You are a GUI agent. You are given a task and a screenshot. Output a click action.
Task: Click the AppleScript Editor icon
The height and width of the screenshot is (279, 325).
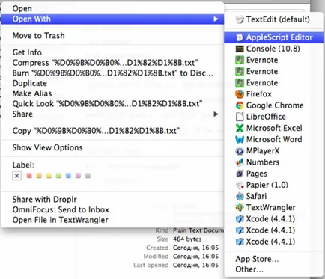(240, 37)
